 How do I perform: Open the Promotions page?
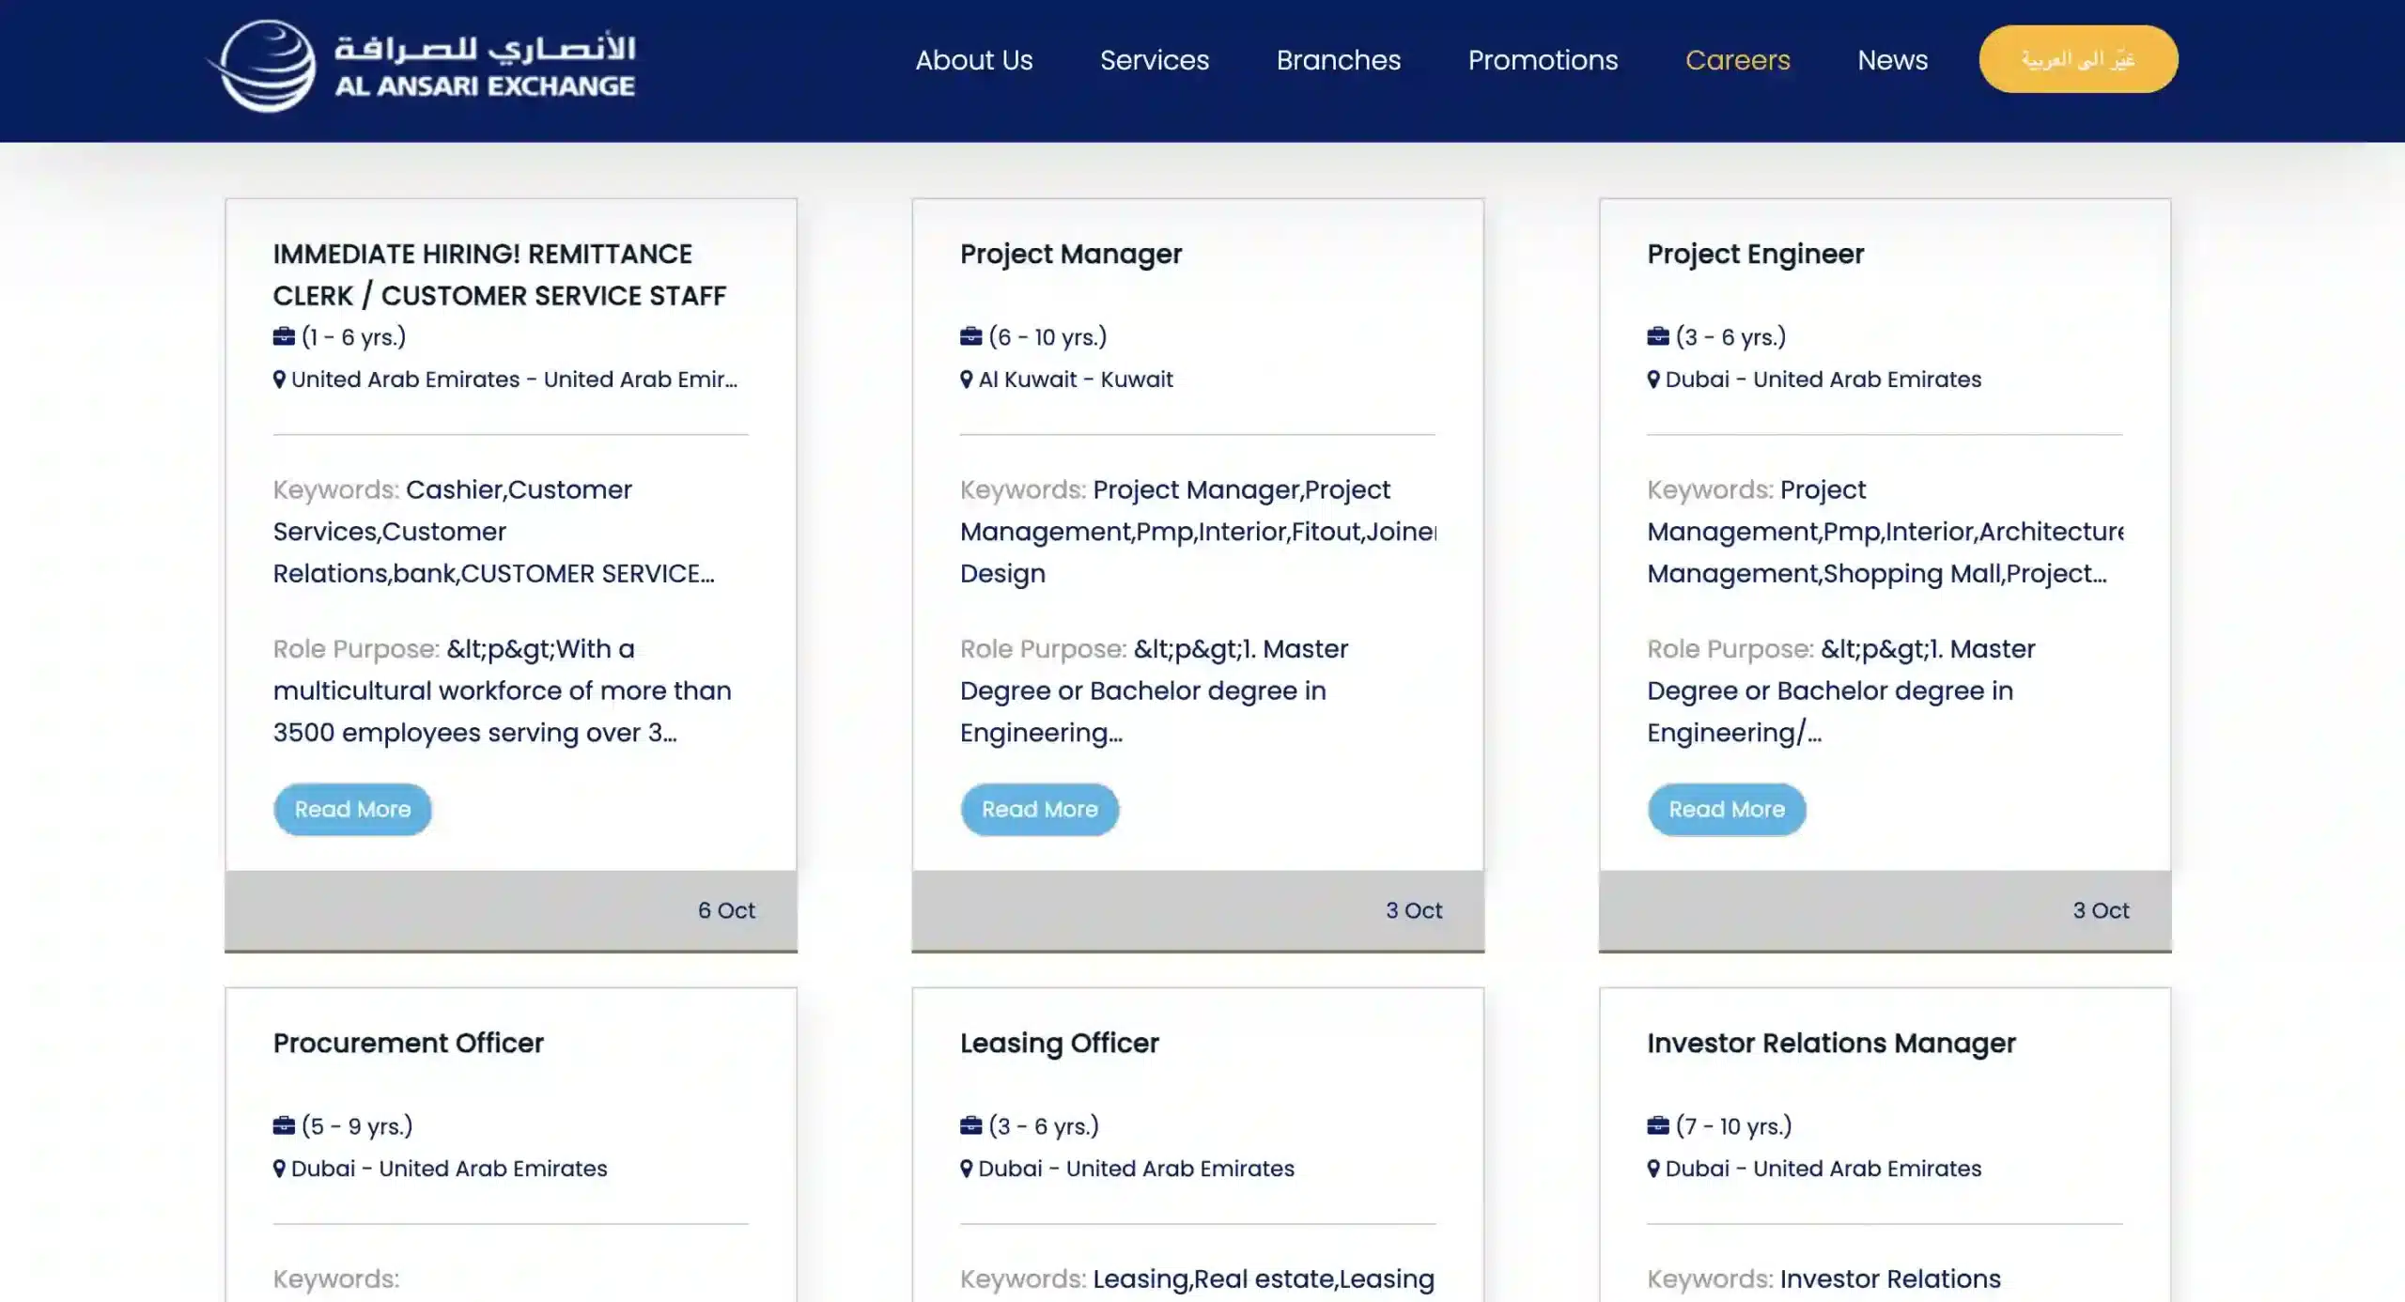pos(1543,60)
